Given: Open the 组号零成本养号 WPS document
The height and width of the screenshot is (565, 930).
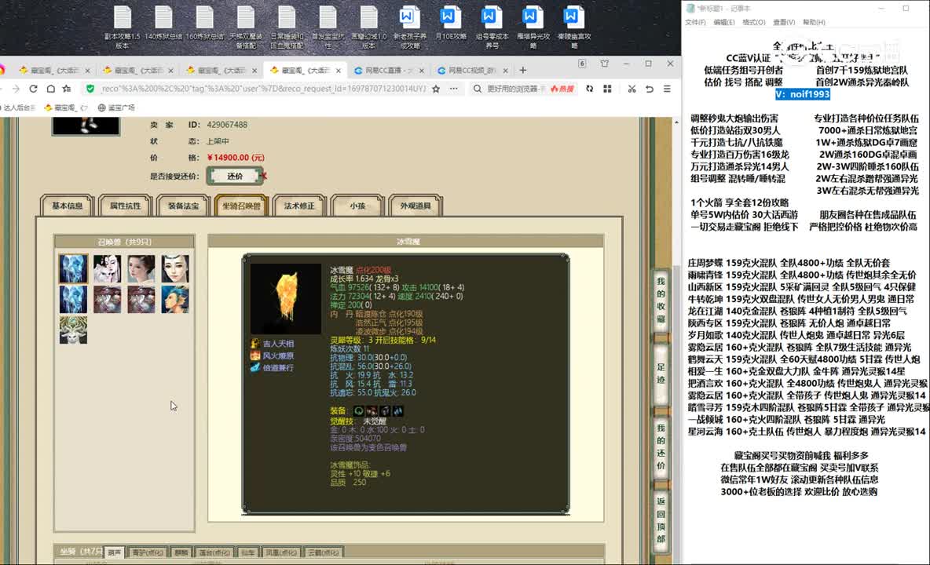Looking at the screenshot, I should coord(492,27).
